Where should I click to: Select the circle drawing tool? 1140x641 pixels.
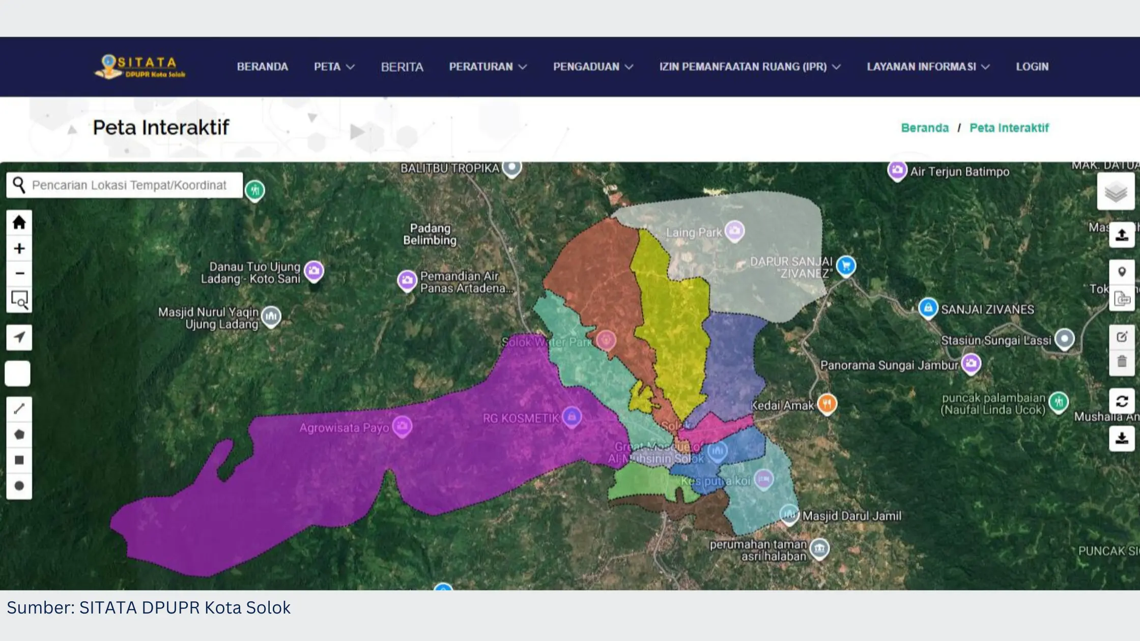19,485
